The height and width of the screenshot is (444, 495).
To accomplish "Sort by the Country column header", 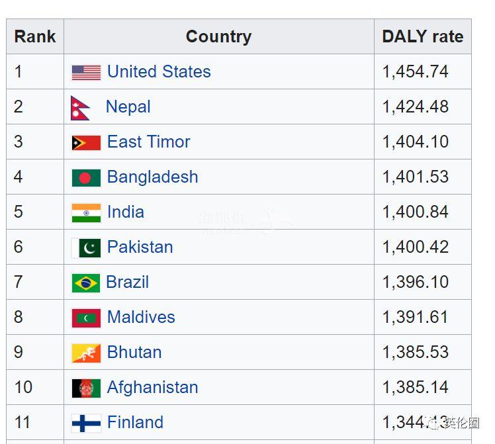I will click(219, 36).
